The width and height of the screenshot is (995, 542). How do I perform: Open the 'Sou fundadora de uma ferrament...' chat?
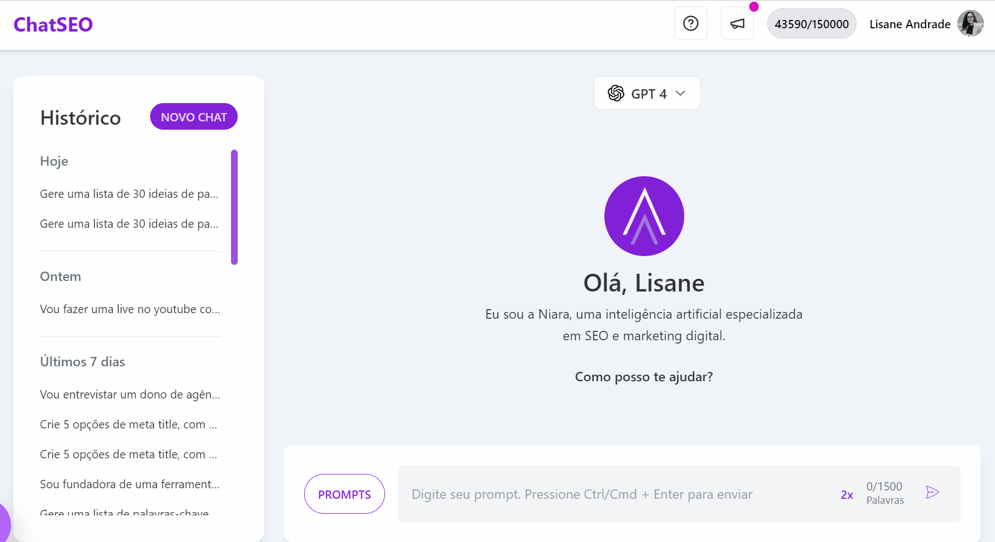(130, 484)
